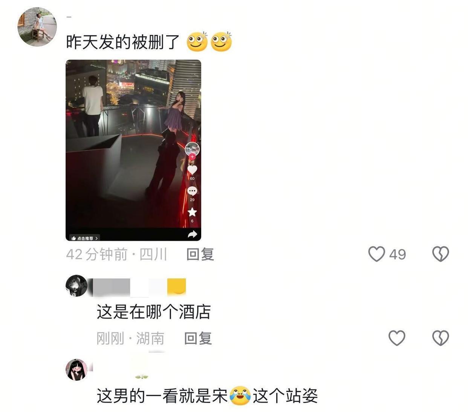
Task: Click 点击推荐 label at the video bottom
Action: coord(85,238)
